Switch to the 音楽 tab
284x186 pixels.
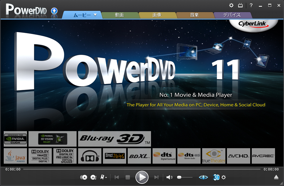[194, 14]
